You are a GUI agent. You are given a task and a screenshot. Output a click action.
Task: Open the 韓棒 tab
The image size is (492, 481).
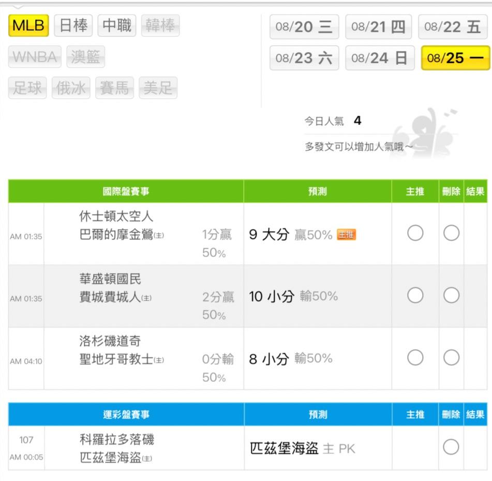click(160, 25)
